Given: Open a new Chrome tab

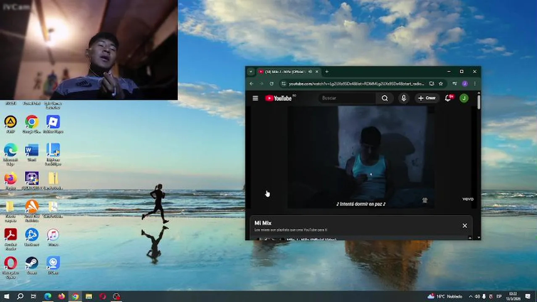Looking at the screenshot, I should point(327,72).
